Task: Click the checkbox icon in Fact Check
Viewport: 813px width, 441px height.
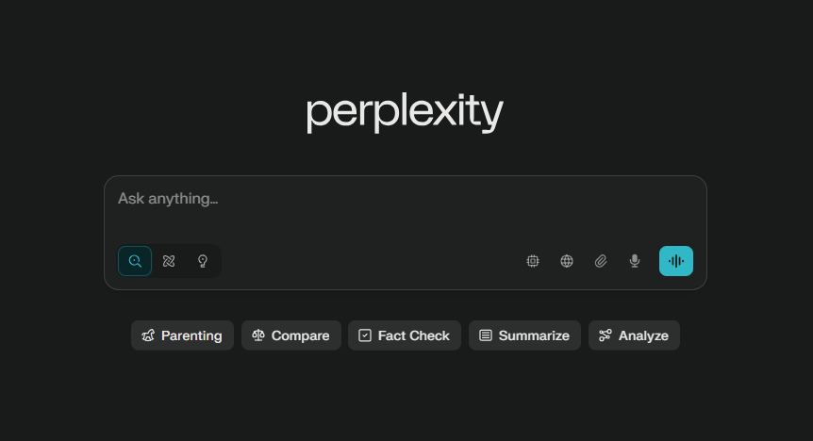Action: click(365, 335)
